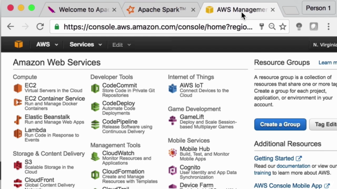337x189 pixels.
Task: Open the CodeDeploy icon
Action: [95, 107]
